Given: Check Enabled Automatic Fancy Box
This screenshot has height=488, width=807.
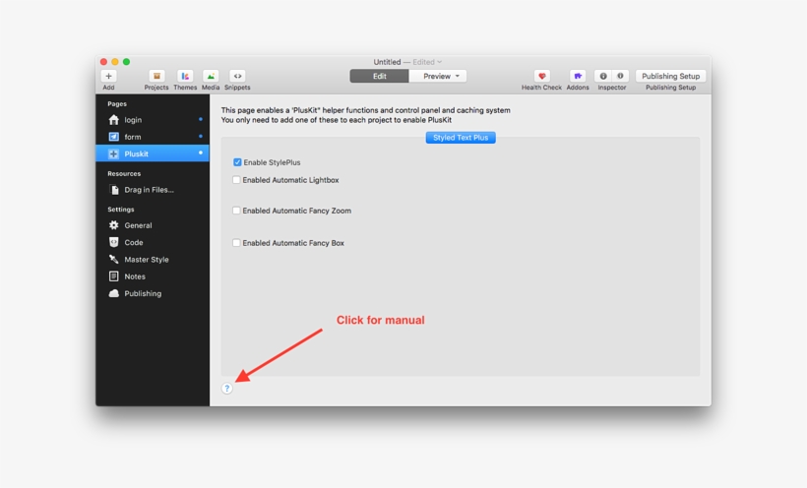Looking at the screenshot, I should (x=236, y=243).
